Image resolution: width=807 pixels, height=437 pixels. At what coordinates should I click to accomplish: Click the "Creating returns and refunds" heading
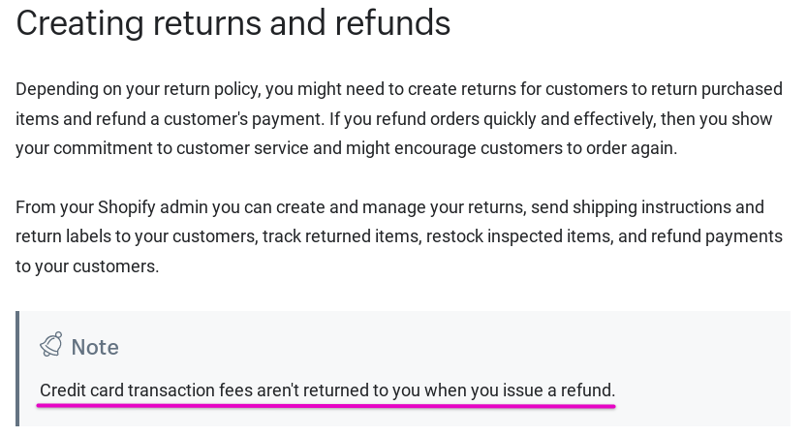pos(233,23)
